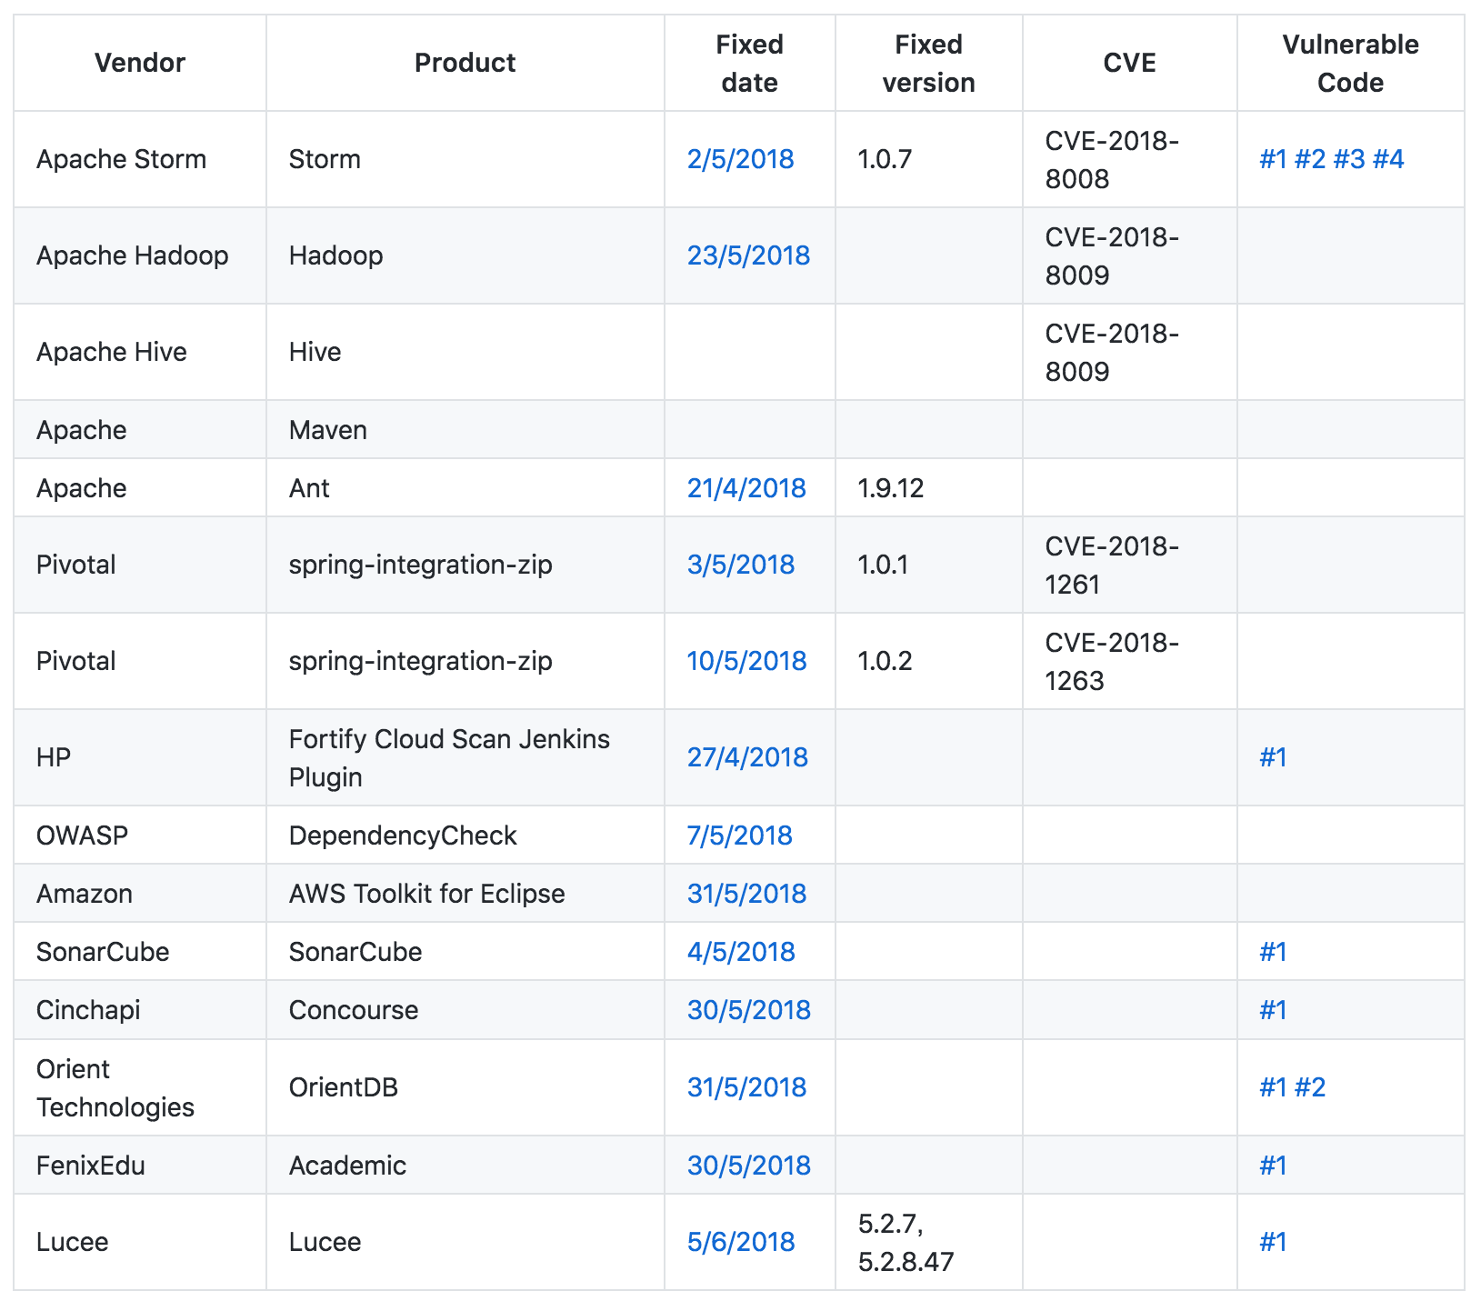Open the SonarCube fixed date 4/5/2018

tap(740, 951)
